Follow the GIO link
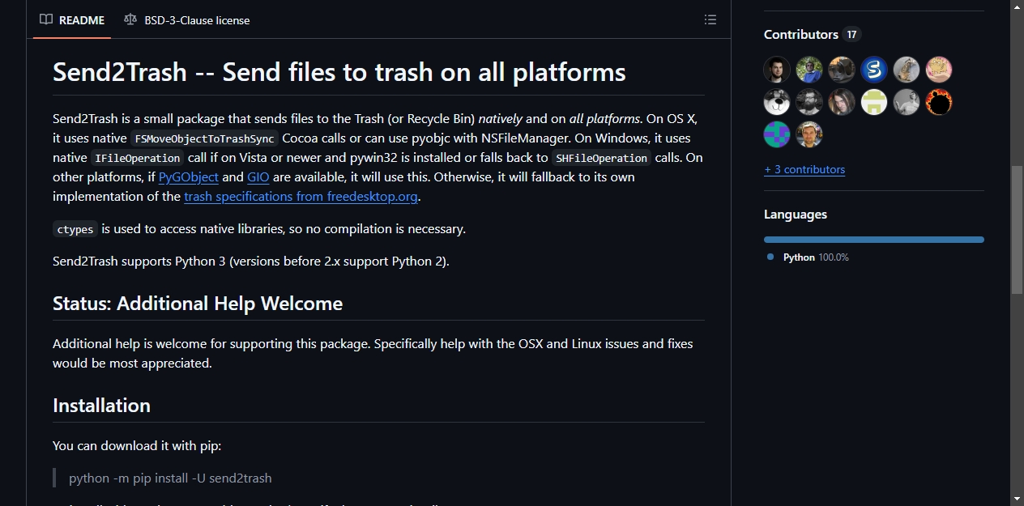 point(258,176)
